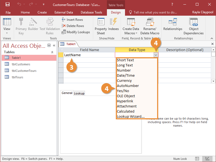Viewport: 216px width, 162px height.
Task: Select tblCustomers in the navigation pane
Action: pos(29,64)
